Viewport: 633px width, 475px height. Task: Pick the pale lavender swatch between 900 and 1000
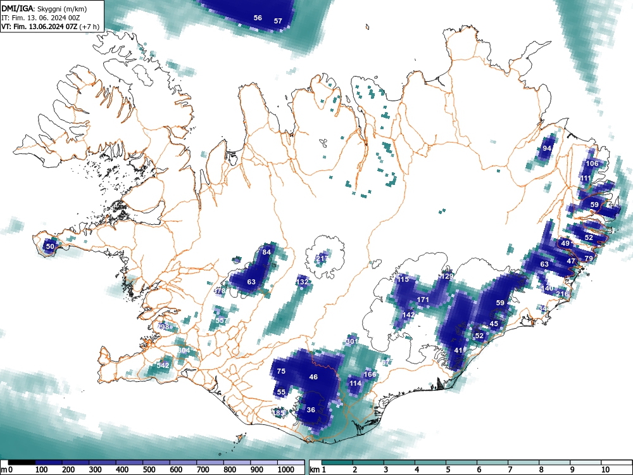click(264, 462)
